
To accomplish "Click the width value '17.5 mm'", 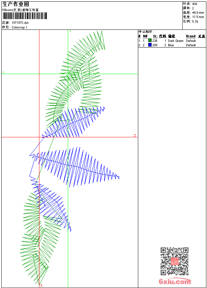I will click(x=198, y=17).
